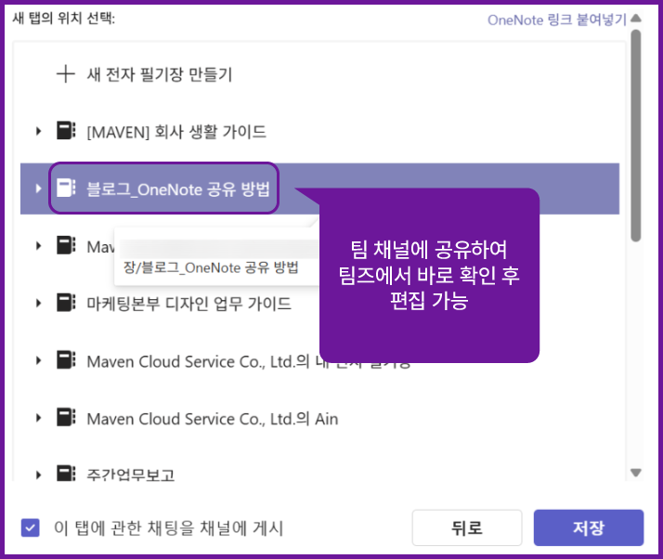Select 'Maven Cloud Service Co., Ltd.의 Ain' notebook name
The width and height of the screenshot is (663, 559).
pos(213,419)
